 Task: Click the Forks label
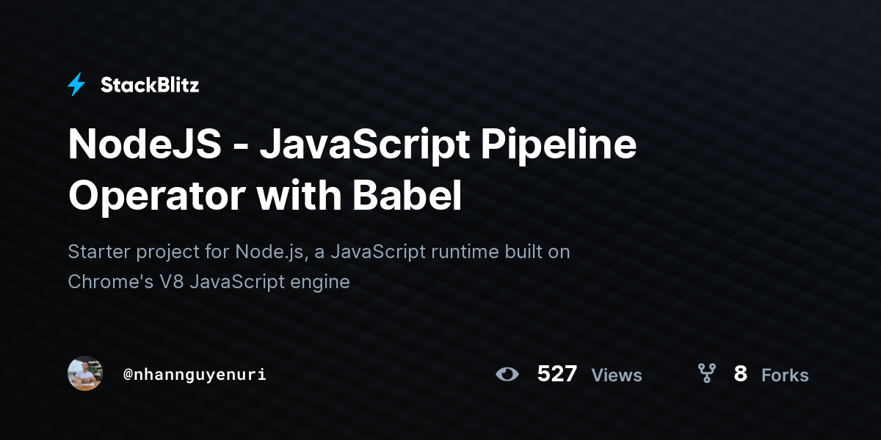[785, 375]
